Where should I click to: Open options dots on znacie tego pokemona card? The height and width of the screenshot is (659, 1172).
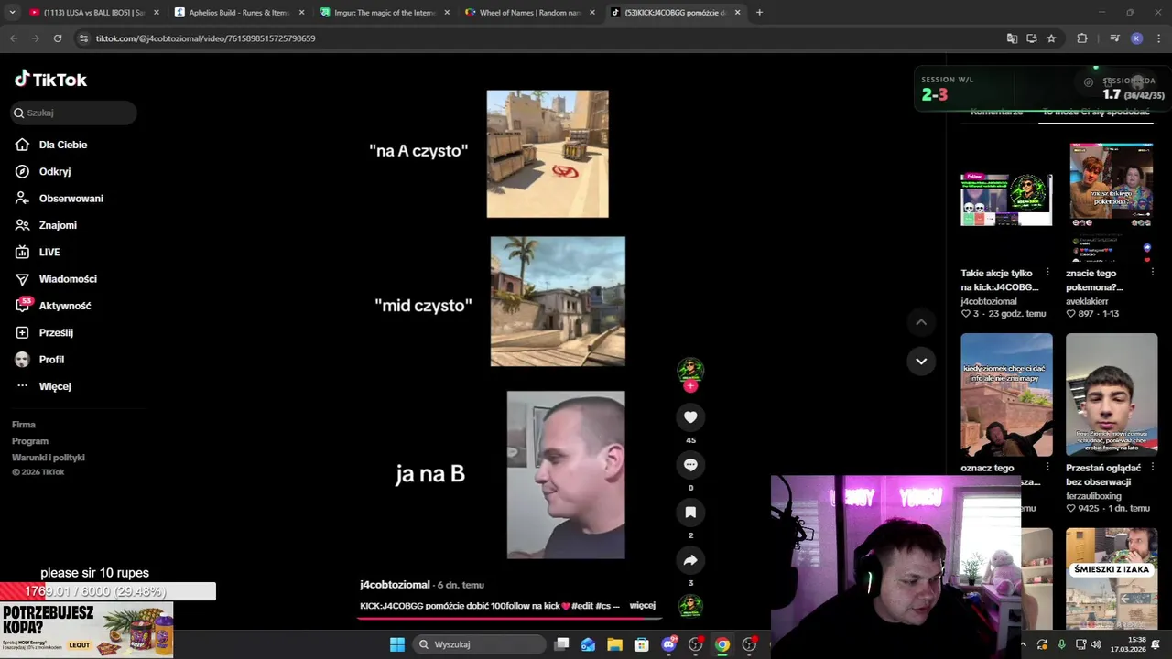tap(1154, 273)
